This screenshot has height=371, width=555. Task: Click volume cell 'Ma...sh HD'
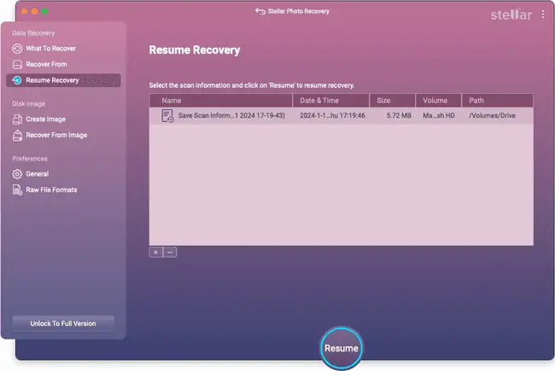tap(439, 116)
